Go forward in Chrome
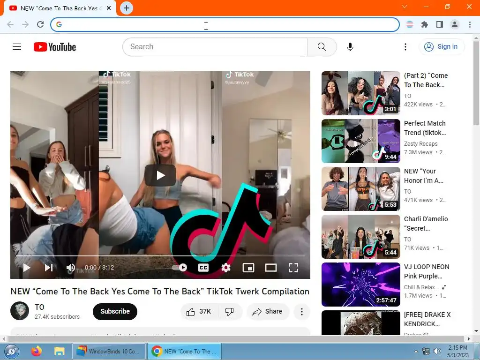Image resolution: width=480 pixels, height=360 pixels. click(x=25, y=24)
